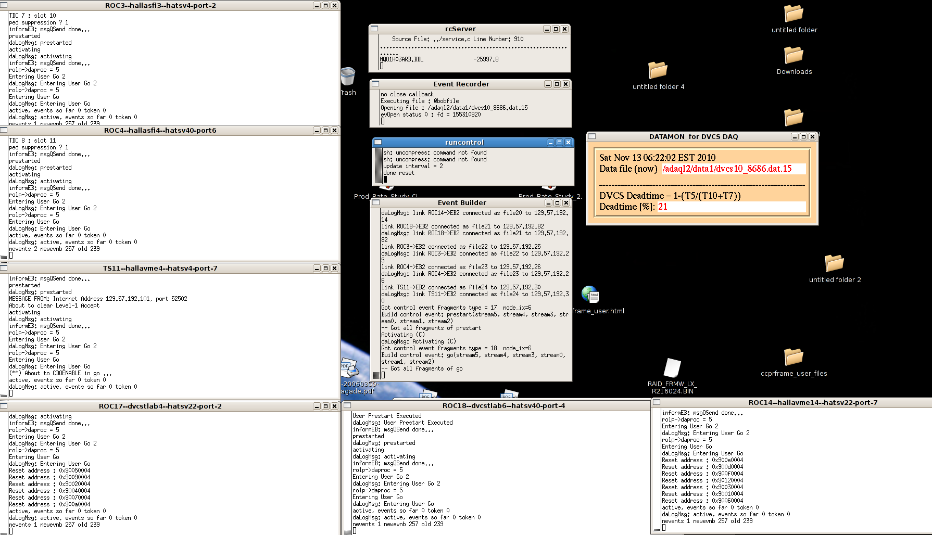This screenshot has width=932, height=535.
Task: Open the window menu icon of rcServer
Action: pos(374,29)
